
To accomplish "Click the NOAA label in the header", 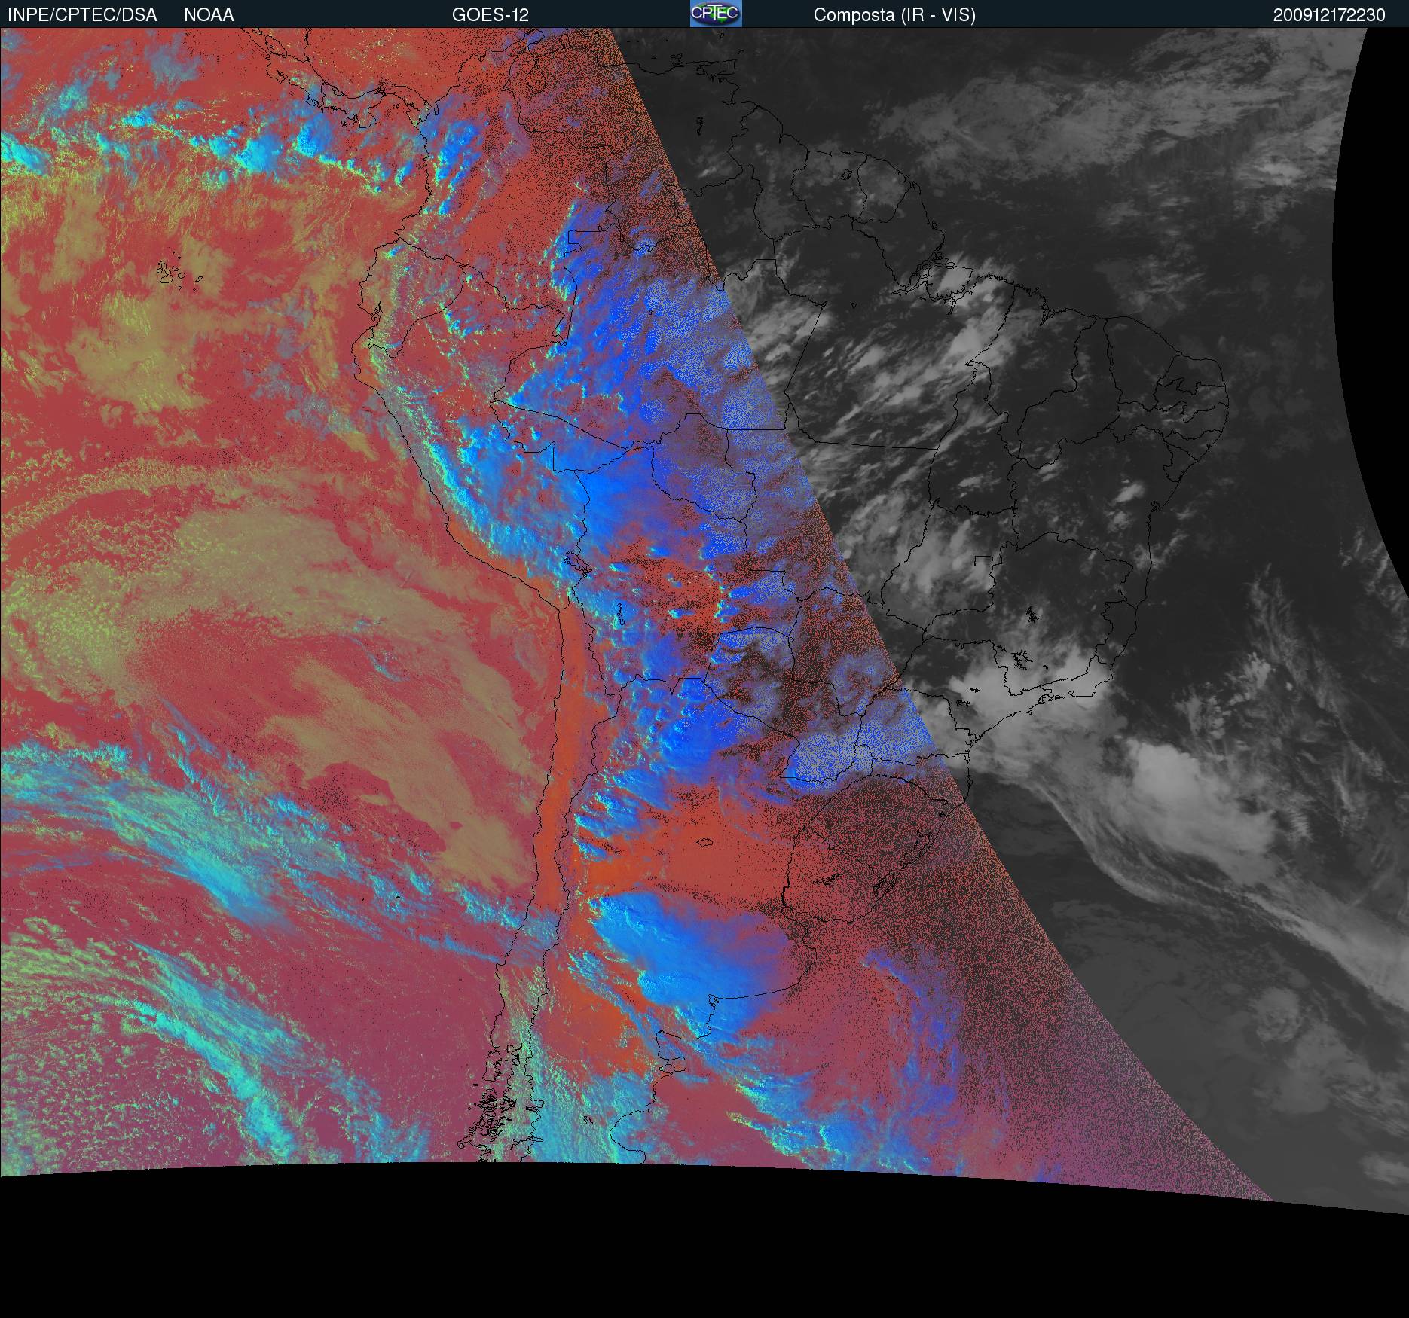I will point(209,15).
